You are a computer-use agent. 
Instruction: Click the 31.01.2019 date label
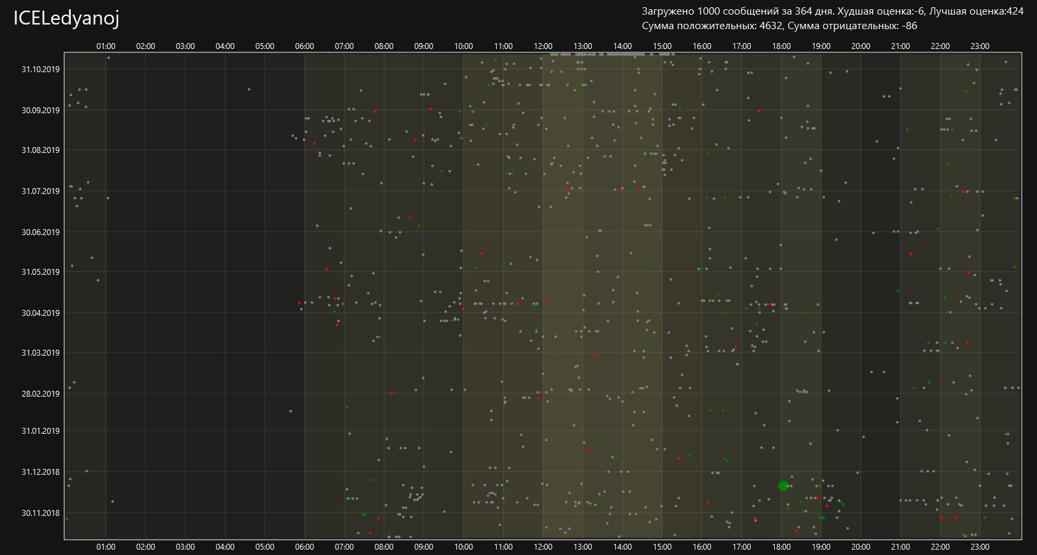[x=40, y=430]
